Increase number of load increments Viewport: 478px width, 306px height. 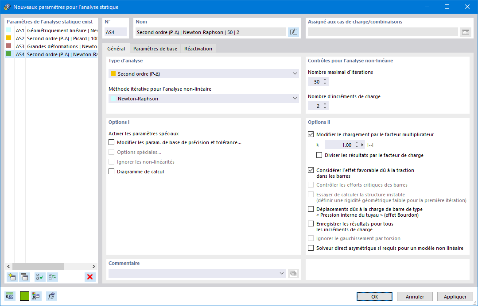click(x=325, y=104)
